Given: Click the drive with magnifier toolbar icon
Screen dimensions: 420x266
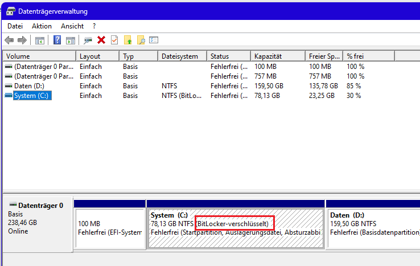Looking at the screenshot, I should coord(88,40).
